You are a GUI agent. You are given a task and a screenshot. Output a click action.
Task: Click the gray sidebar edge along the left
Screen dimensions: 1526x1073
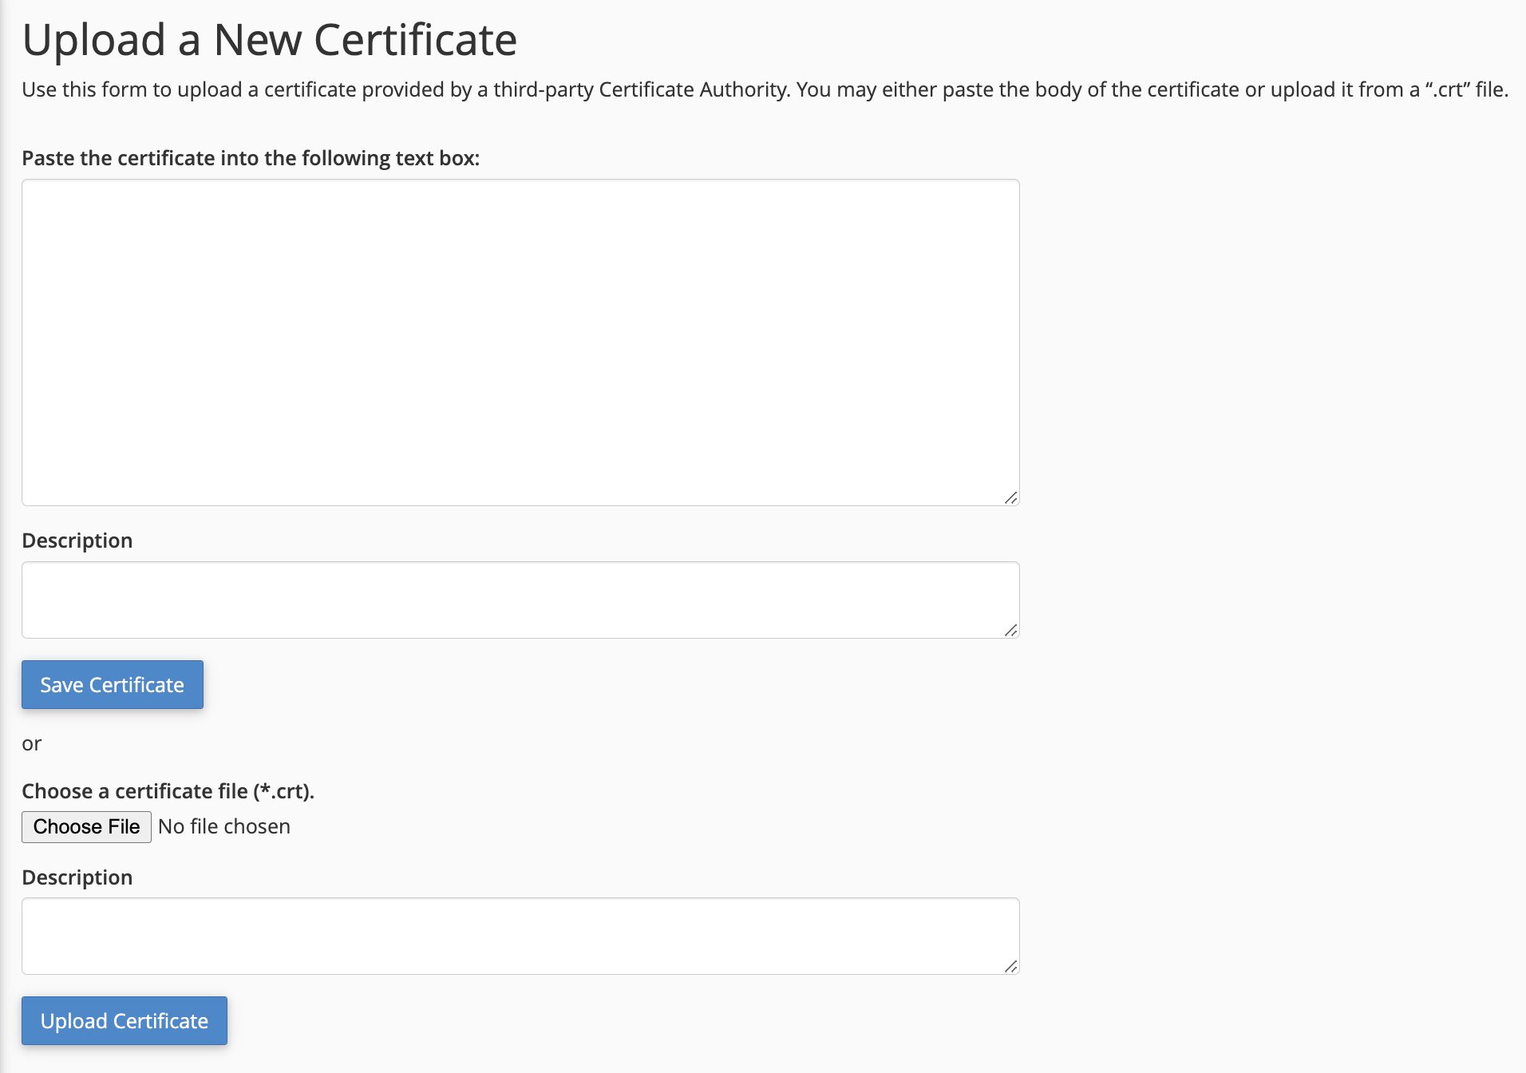3,536
